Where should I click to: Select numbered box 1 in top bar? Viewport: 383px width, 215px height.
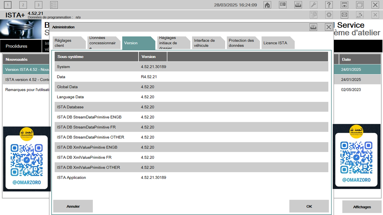[7, 5]
